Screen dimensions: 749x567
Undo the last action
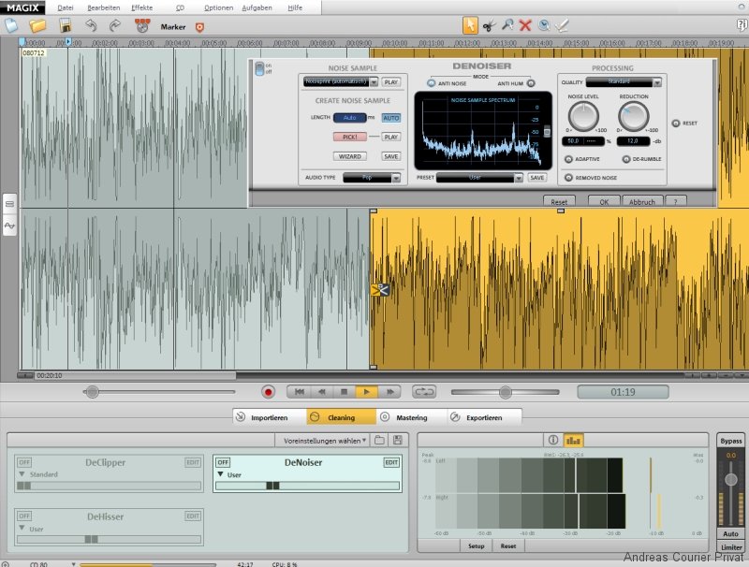pos(91,25)
